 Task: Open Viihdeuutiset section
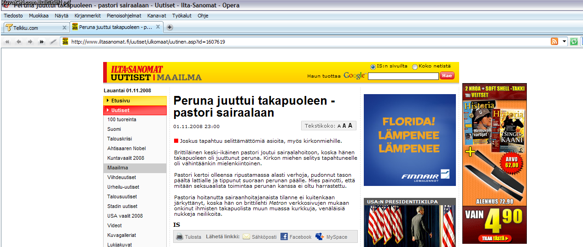coord(122,177)
